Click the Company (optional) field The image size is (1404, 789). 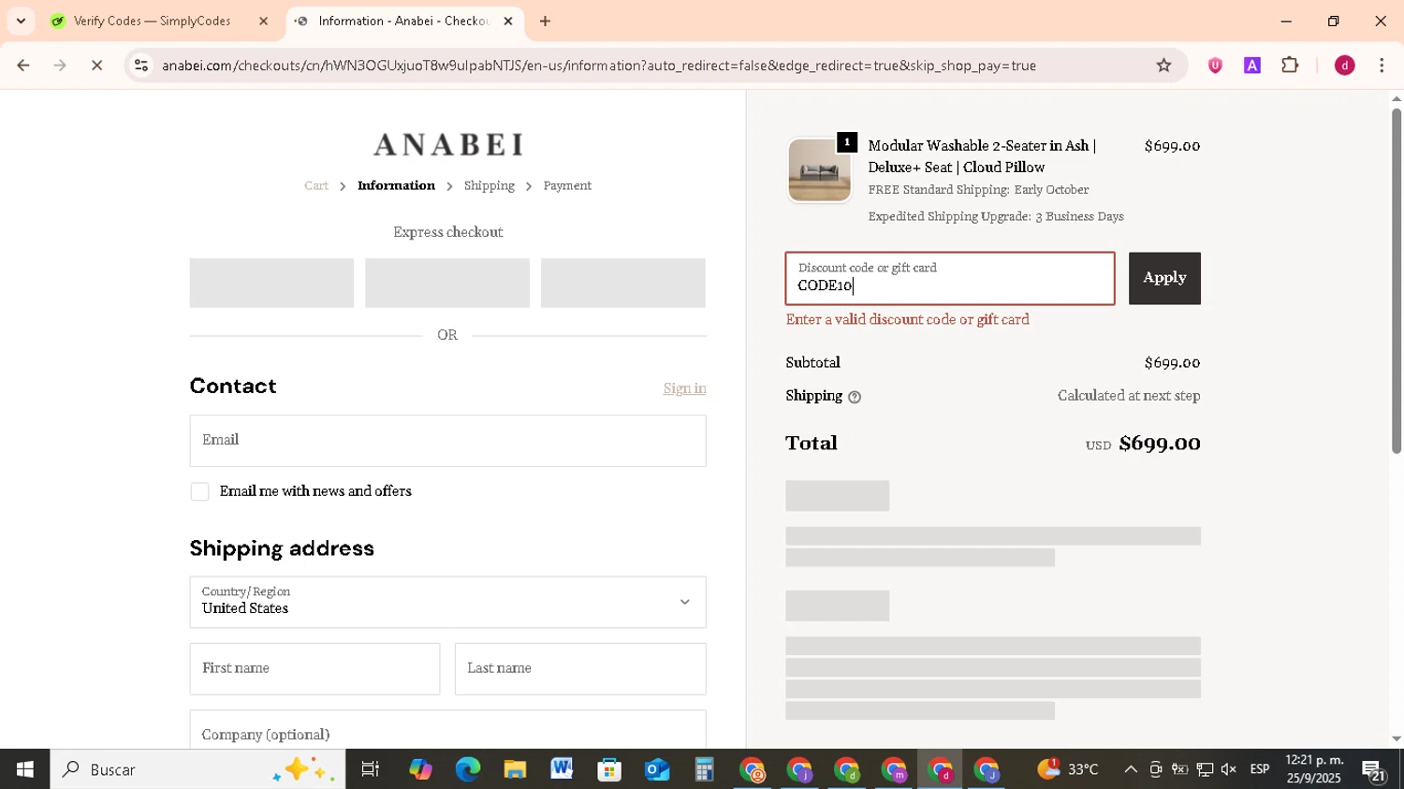(x=447, y=730)
